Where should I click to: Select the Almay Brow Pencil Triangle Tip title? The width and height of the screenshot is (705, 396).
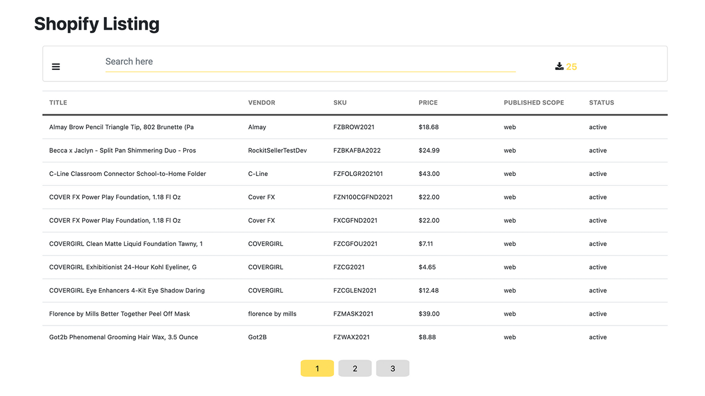[121, 127]
